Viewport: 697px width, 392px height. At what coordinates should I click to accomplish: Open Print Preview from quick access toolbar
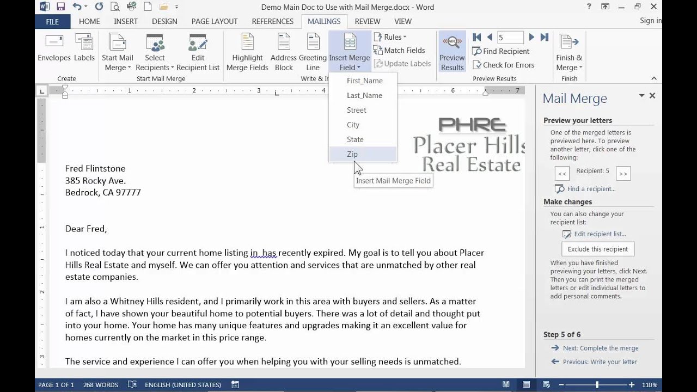pos(115,7)
